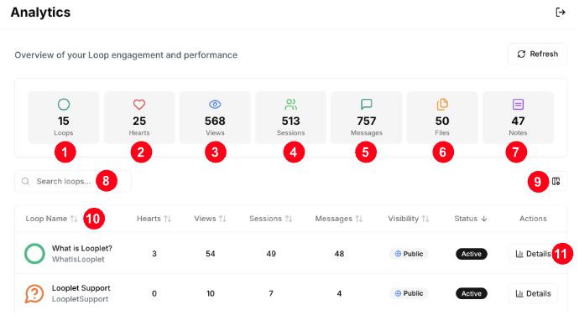The height and width of the screenshot is (320, 579).
Task: Sort table by Loop Name column
Action: click(51, 219)
